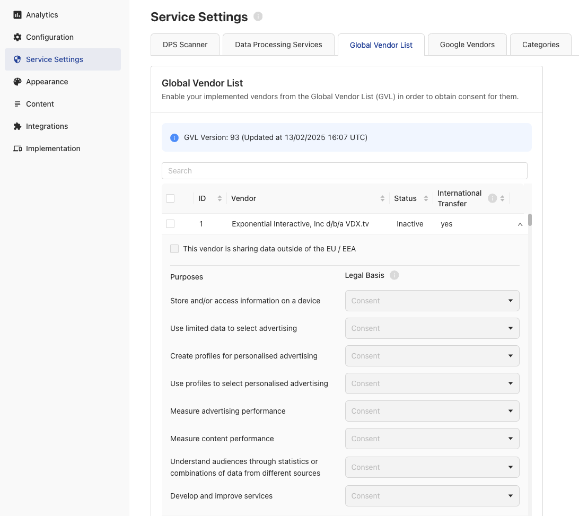Switch to Data Processing Services tab
Image resolution: width=579 pixels, height=516 pixels.
coord(278,45)
